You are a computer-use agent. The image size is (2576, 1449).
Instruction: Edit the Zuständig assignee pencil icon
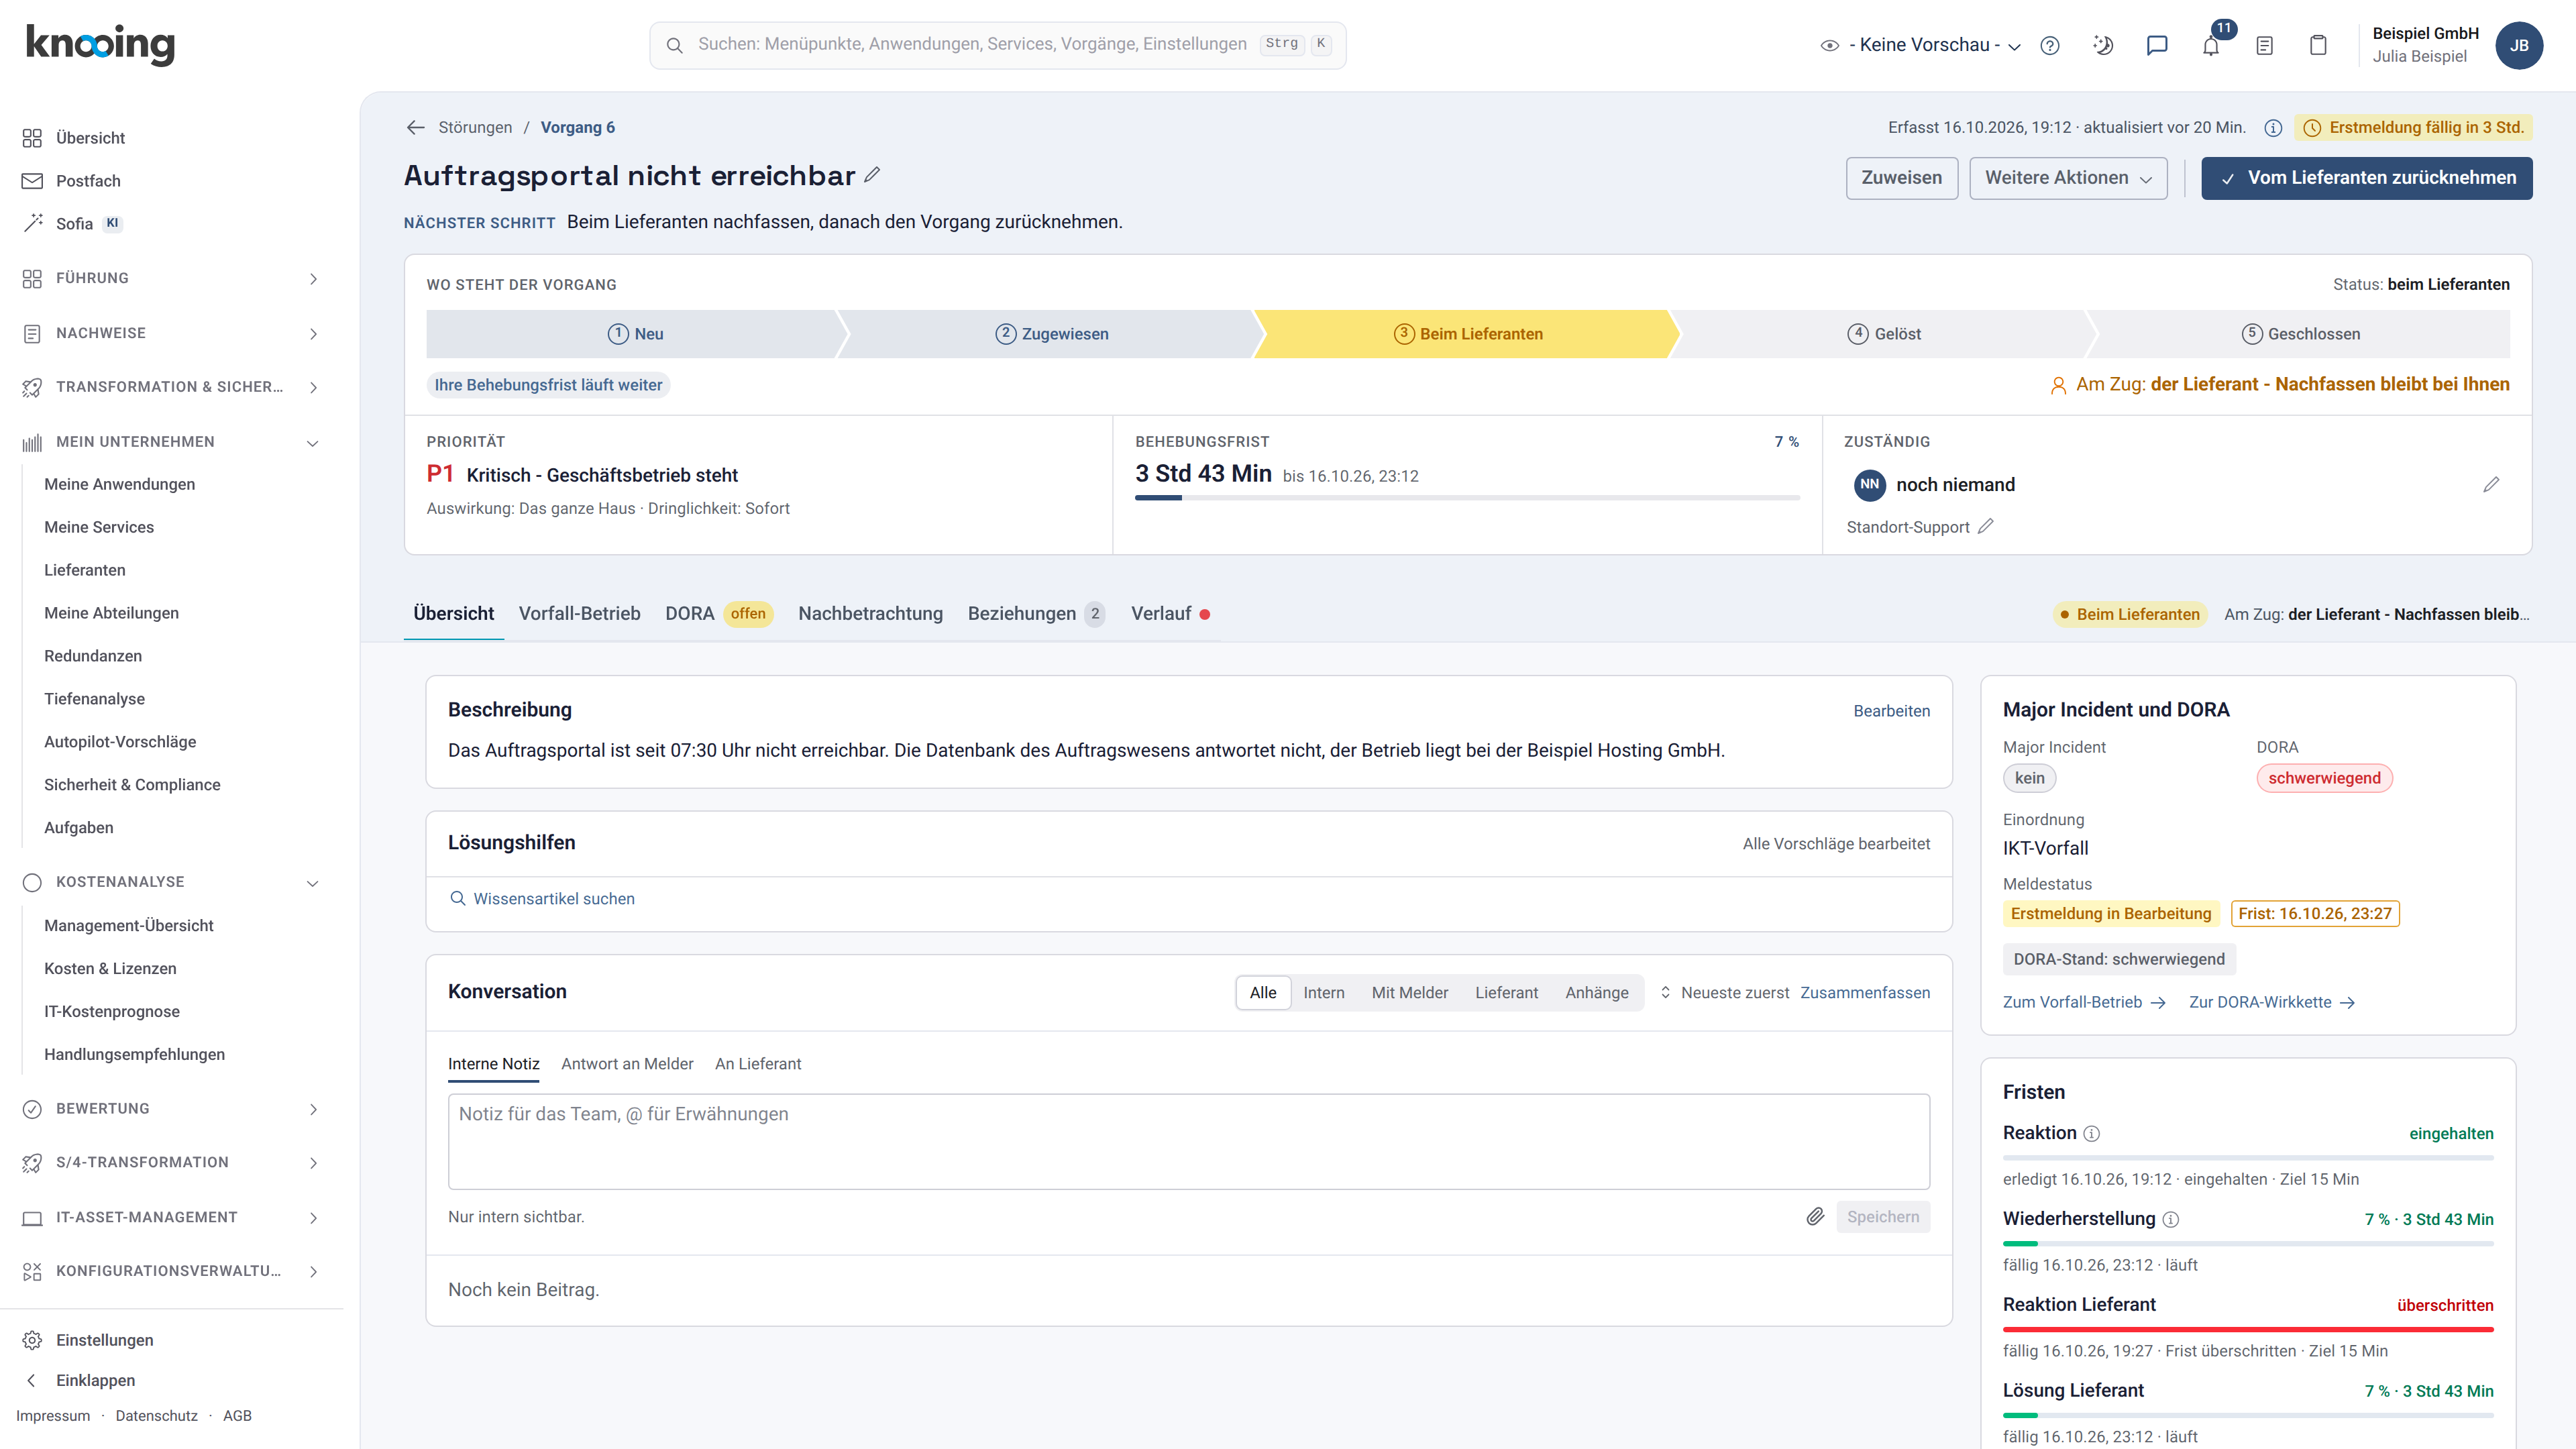point(2491,484)
